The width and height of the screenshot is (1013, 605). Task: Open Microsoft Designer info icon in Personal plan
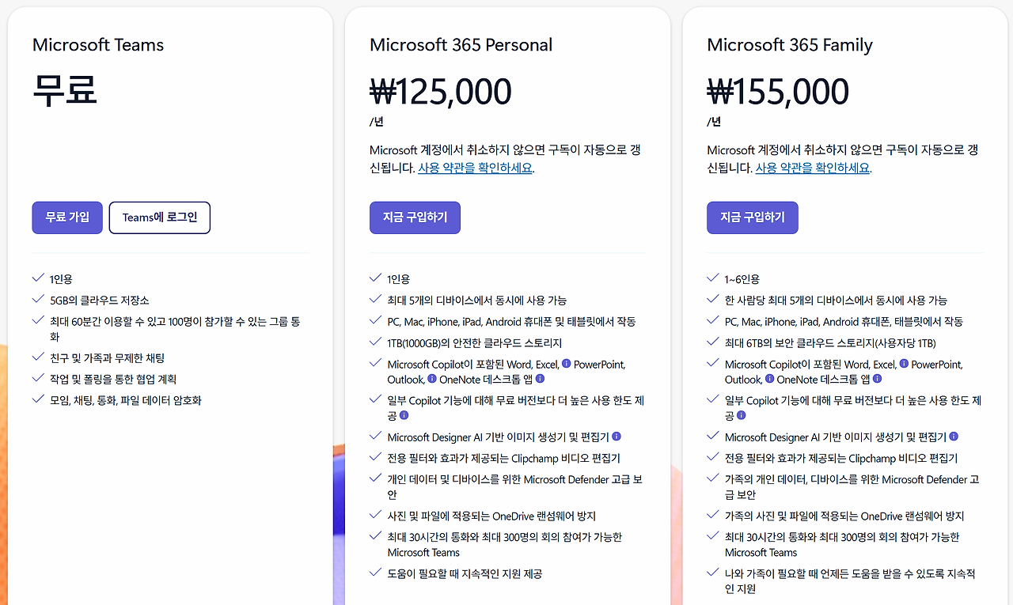[x=617, y=436]
